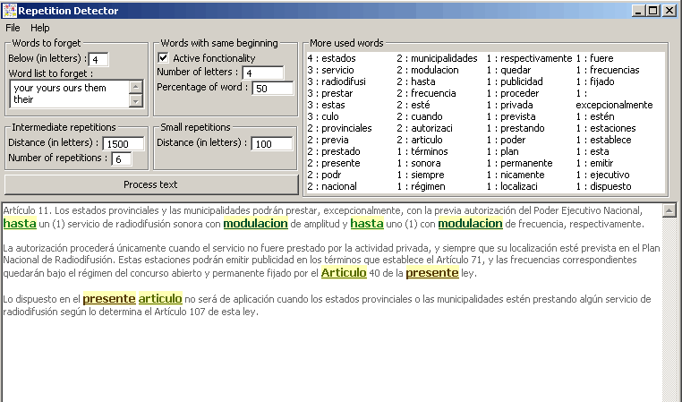682x402 pixels.
Task: Select '3 : estas' entry
Action: click(x=326, y=105)
